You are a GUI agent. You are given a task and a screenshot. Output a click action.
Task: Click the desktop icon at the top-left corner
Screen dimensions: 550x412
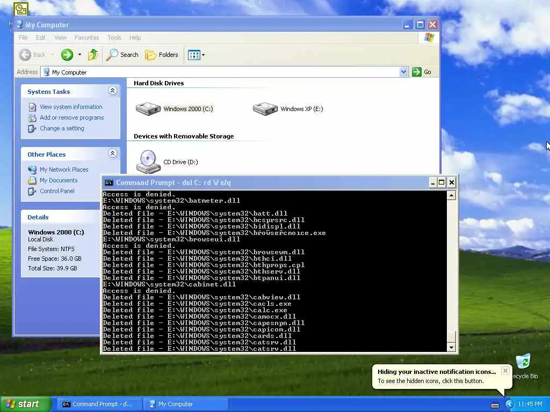pyautogui.click(x=21, y=9)
